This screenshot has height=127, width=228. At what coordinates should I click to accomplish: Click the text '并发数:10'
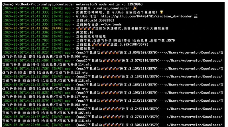pyautogui.click(x=85, y=32)
